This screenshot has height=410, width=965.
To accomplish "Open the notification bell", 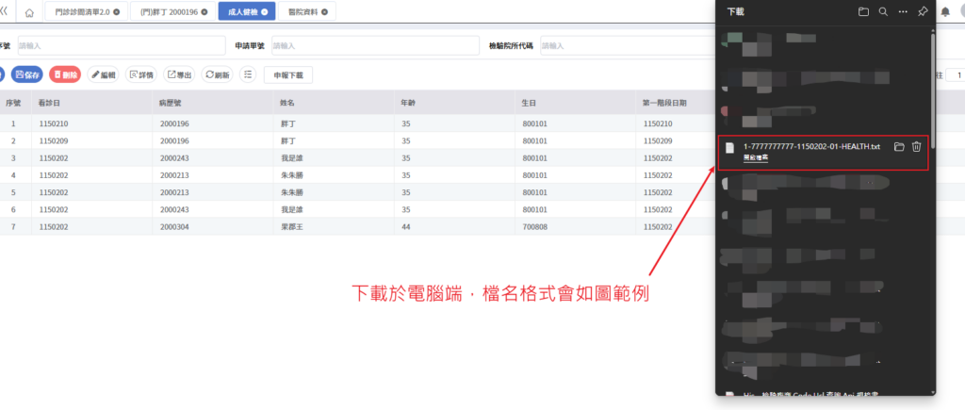I will point(945,12).
